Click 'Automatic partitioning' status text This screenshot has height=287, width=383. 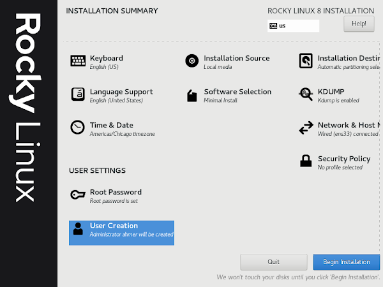point(349,67)
